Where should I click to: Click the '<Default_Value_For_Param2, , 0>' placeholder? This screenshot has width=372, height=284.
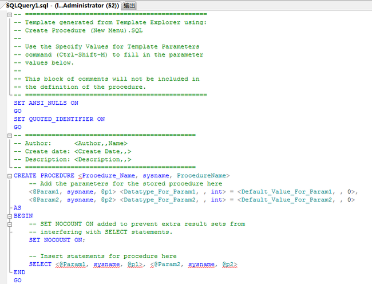point(296,200)
